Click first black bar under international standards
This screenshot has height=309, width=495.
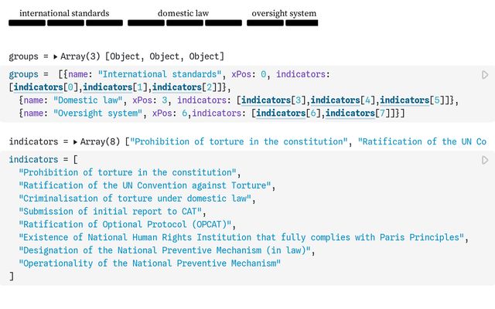(27, 23)
